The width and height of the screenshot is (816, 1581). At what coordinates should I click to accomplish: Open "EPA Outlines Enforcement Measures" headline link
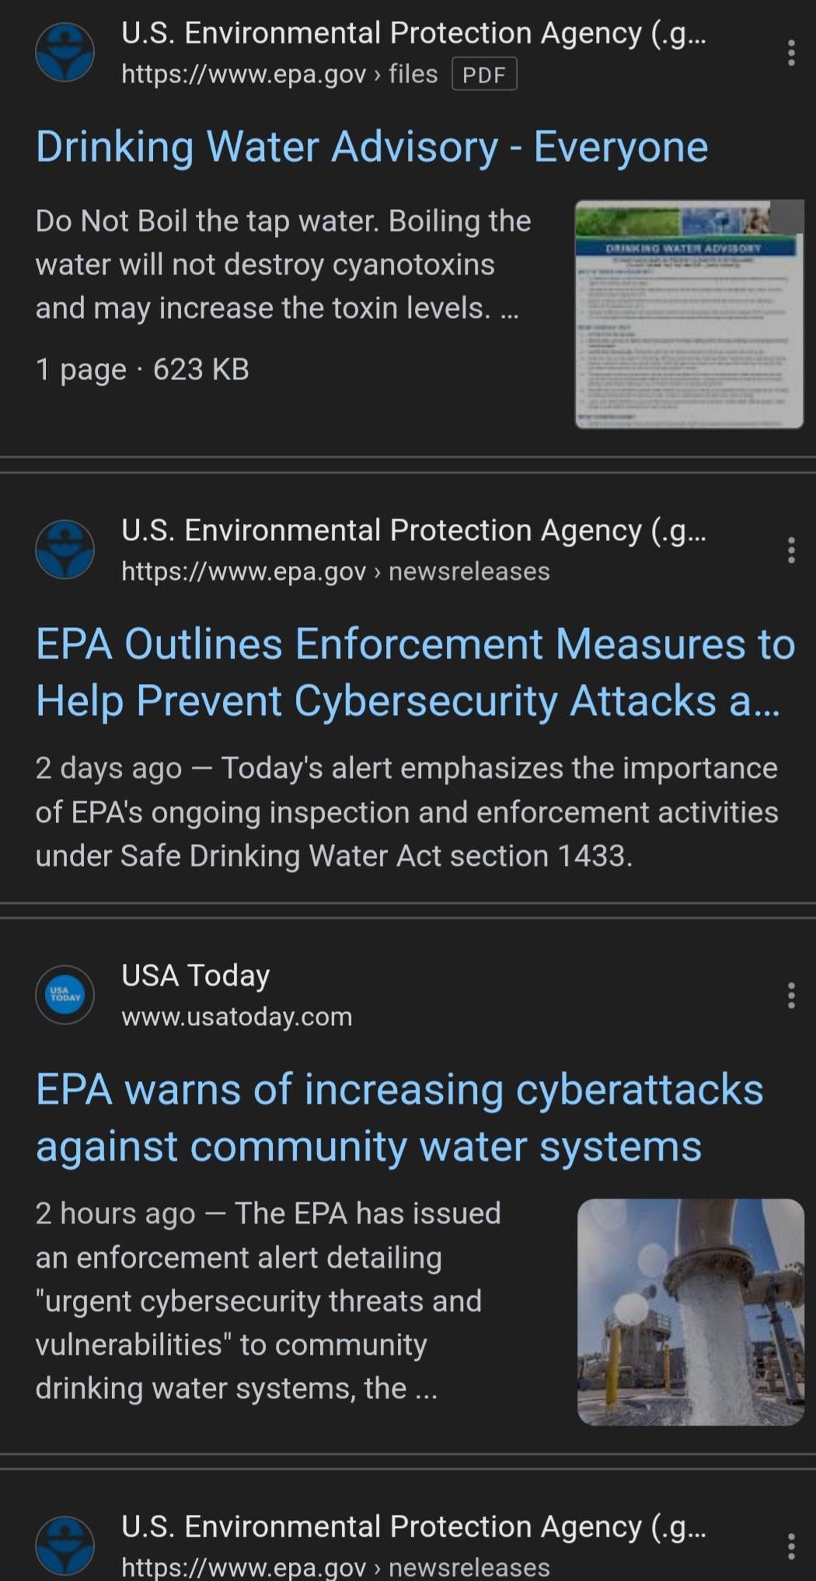point(415,672)
